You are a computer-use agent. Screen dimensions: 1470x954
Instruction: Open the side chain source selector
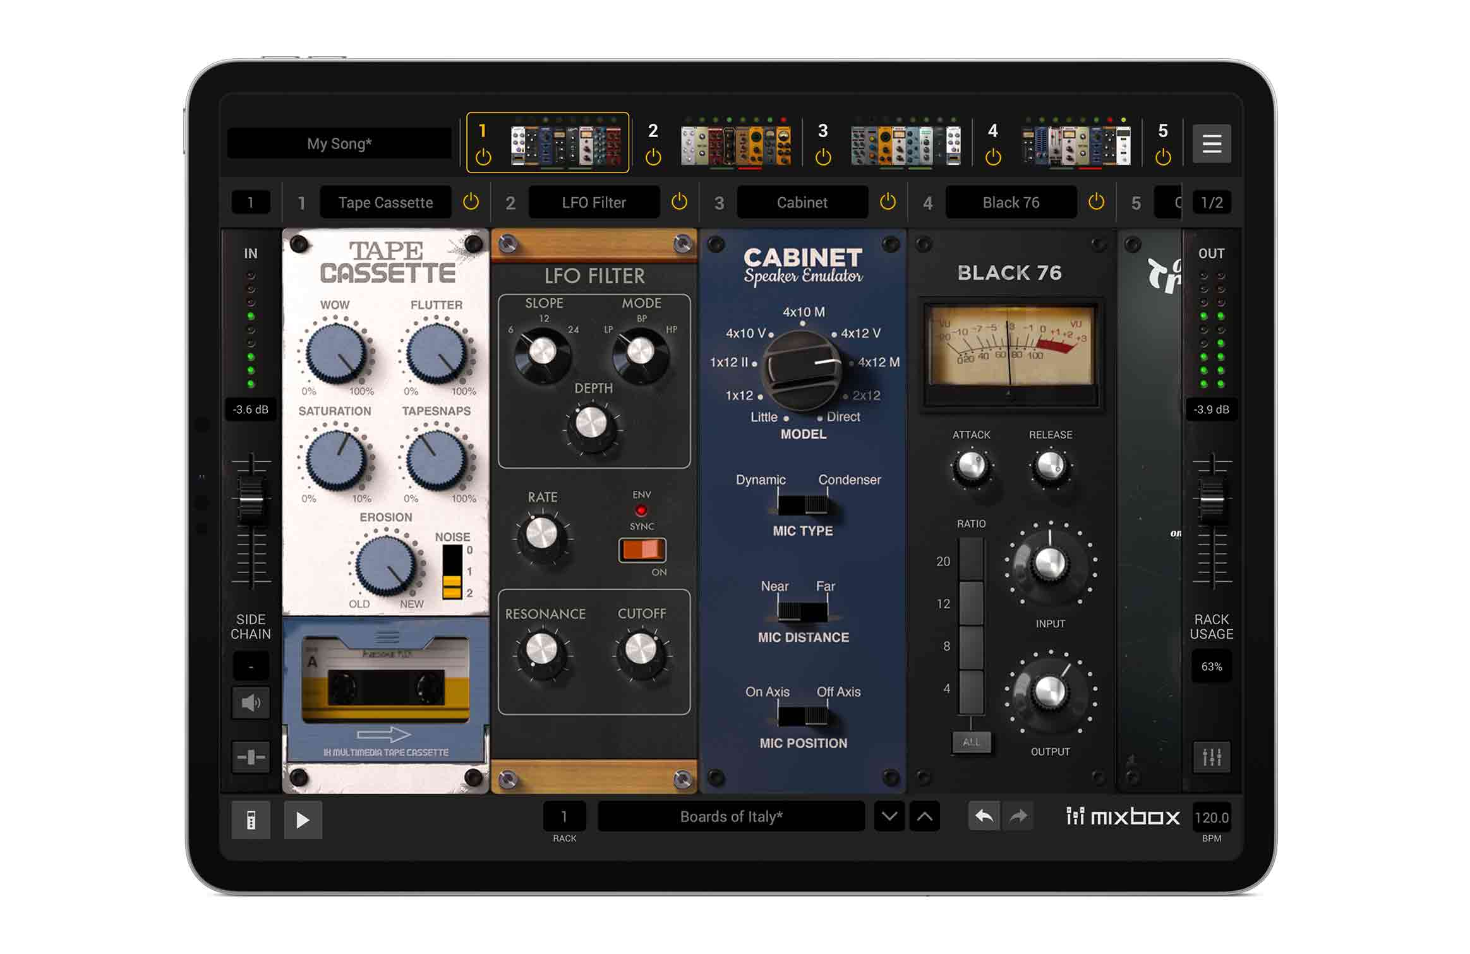point(251,667)
